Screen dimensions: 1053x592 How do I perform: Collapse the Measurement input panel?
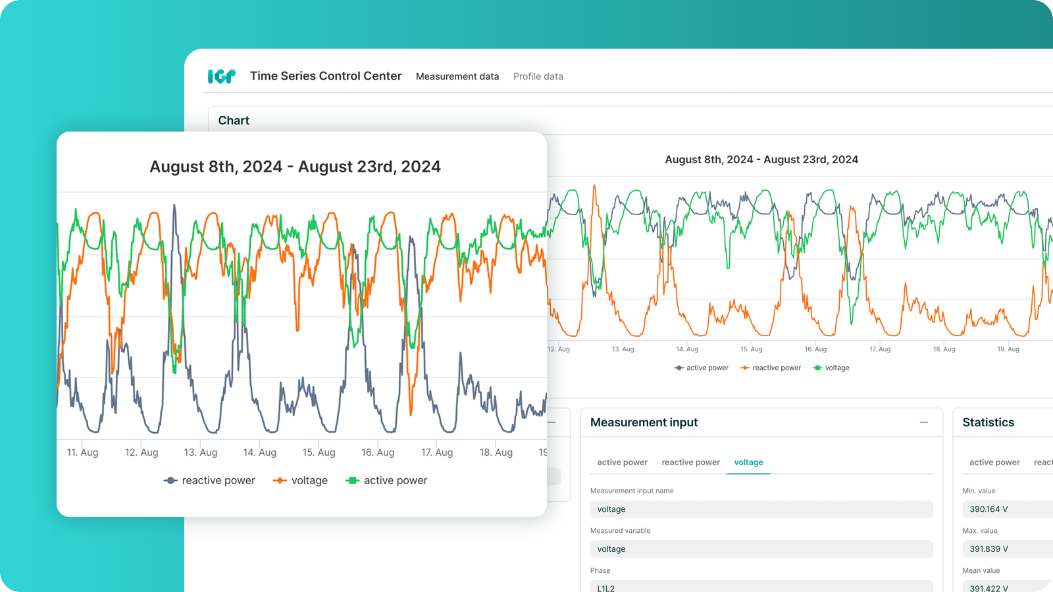click(x=924, y=422)
